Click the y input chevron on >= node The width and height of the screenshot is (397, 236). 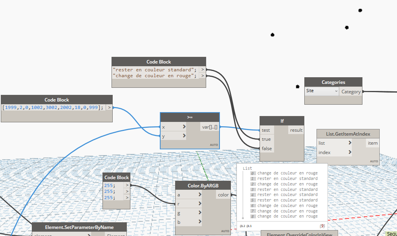click(x=184, y=136)
